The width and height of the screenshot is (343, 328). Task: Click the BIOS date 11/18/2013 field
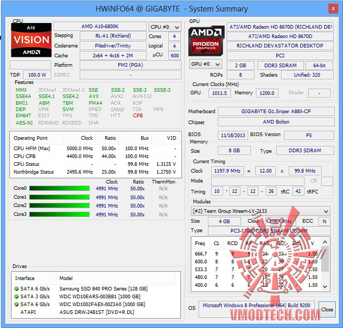232,135
